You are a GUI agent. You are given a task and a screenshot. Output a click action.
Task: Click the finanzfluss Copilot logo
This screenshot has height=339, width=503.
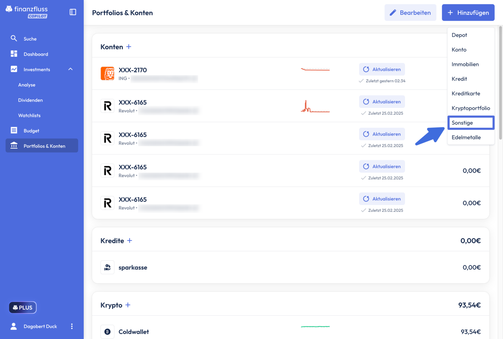coord(27,12)
